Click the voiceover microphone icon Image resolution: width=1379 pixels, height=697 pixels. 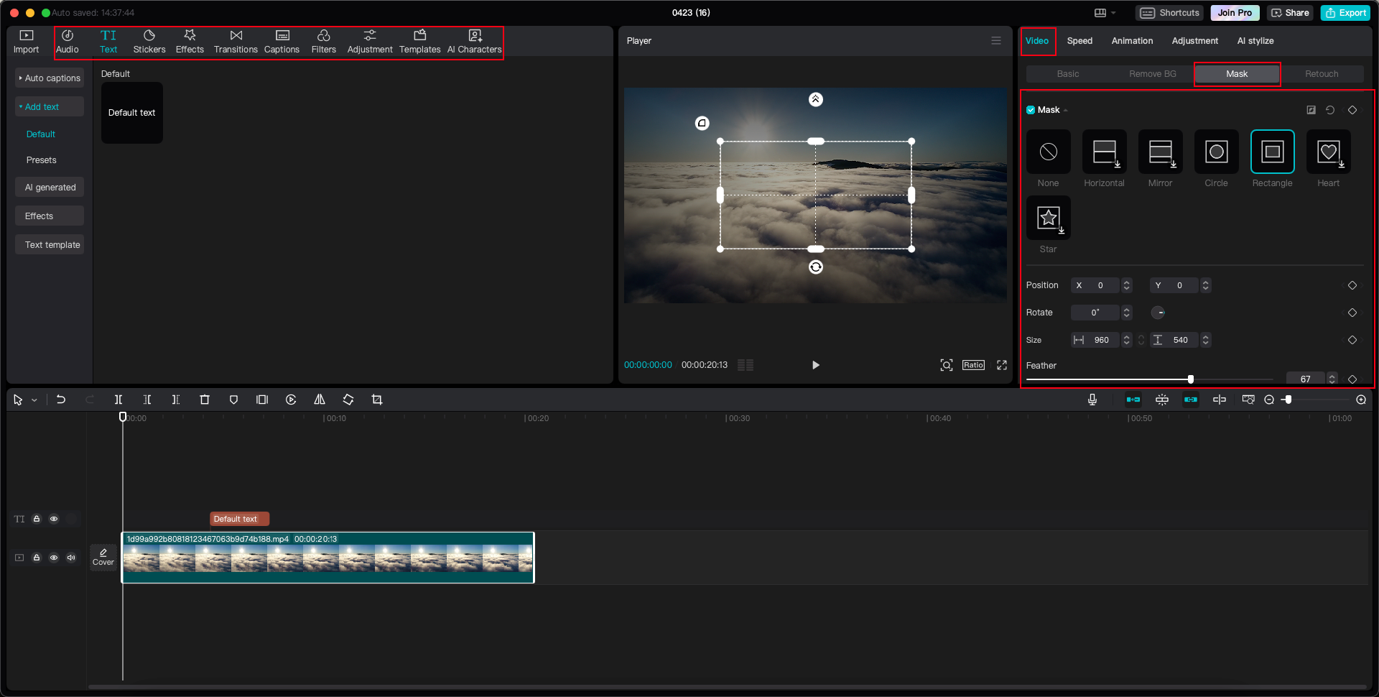tap(1092, 400)
